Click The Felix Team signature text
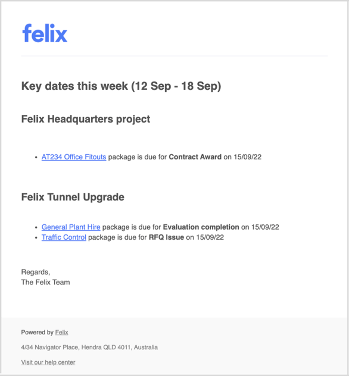This screenshot has height=376, width=349. tap(45, 282)
